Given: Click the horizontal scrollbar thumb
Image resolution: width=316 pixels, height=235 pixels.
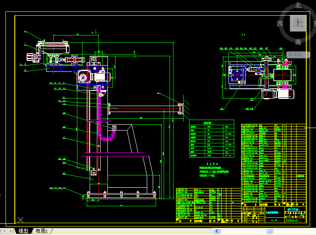Looking at the screenshot, I should coord(269,231).
